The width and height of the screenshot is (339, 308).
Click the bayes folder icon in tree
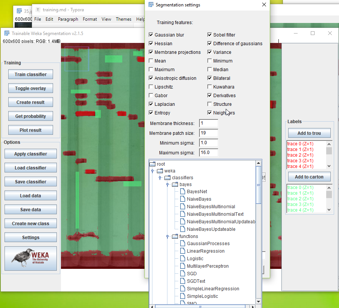pos(175,184)
